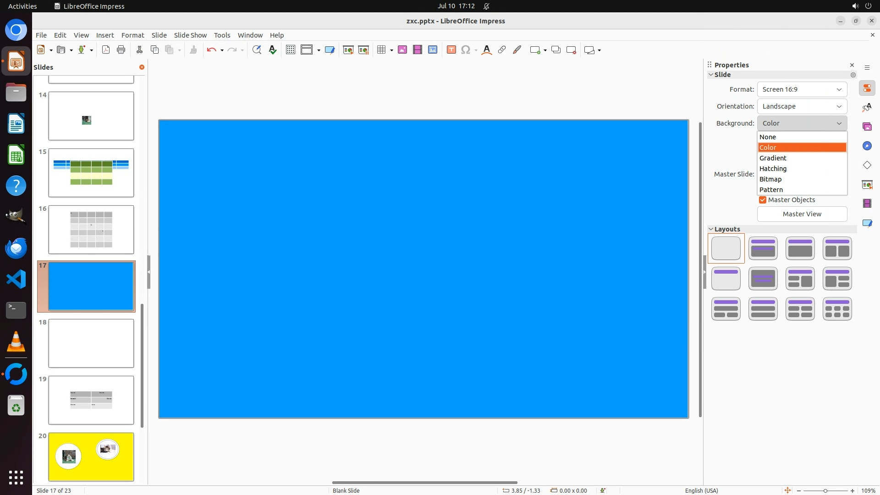Open the Navigator deck in sidebar
880x495 pixels.
pyautogui.click(x=867, y=146)
